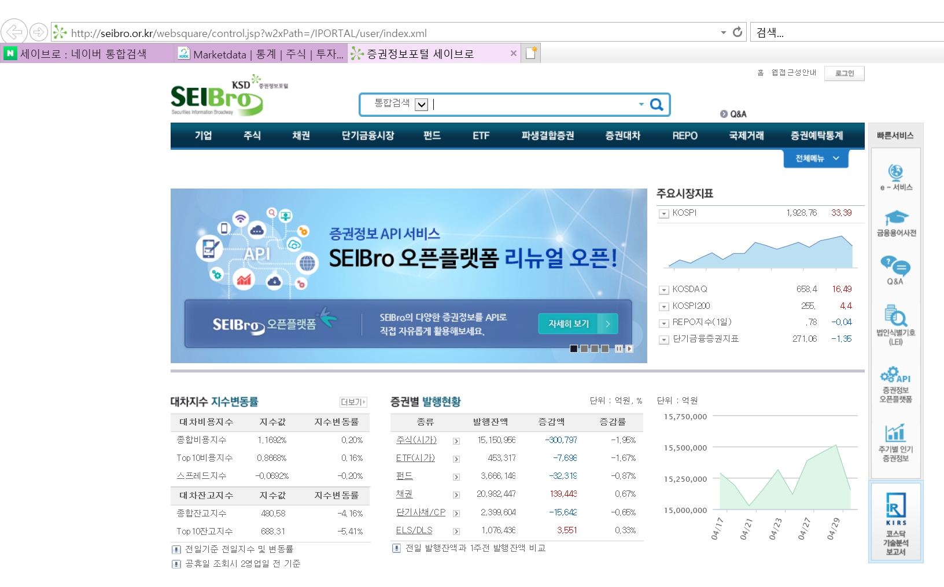Viewport: 944px width, 587px height.
Task: Click the browser forward arrow button
Action: 38,32
